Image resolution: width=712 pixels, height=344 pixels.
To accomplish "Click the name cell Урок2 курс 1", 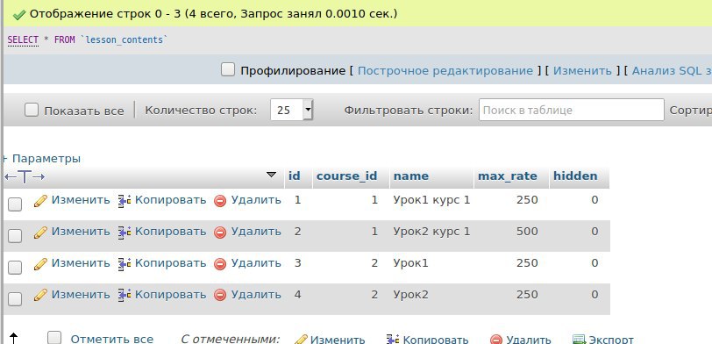I will (431, 232).
